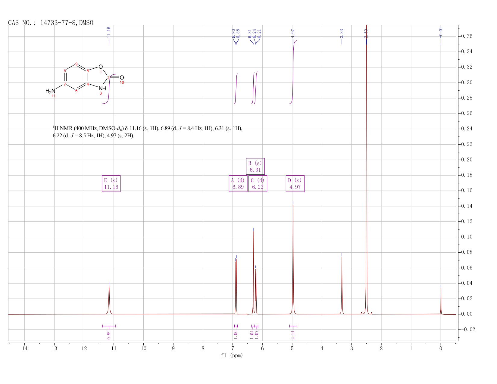Select the B (s) 6.31 multiplet box
The height and width of the screenshot is (384, 497).
point(255,166)
